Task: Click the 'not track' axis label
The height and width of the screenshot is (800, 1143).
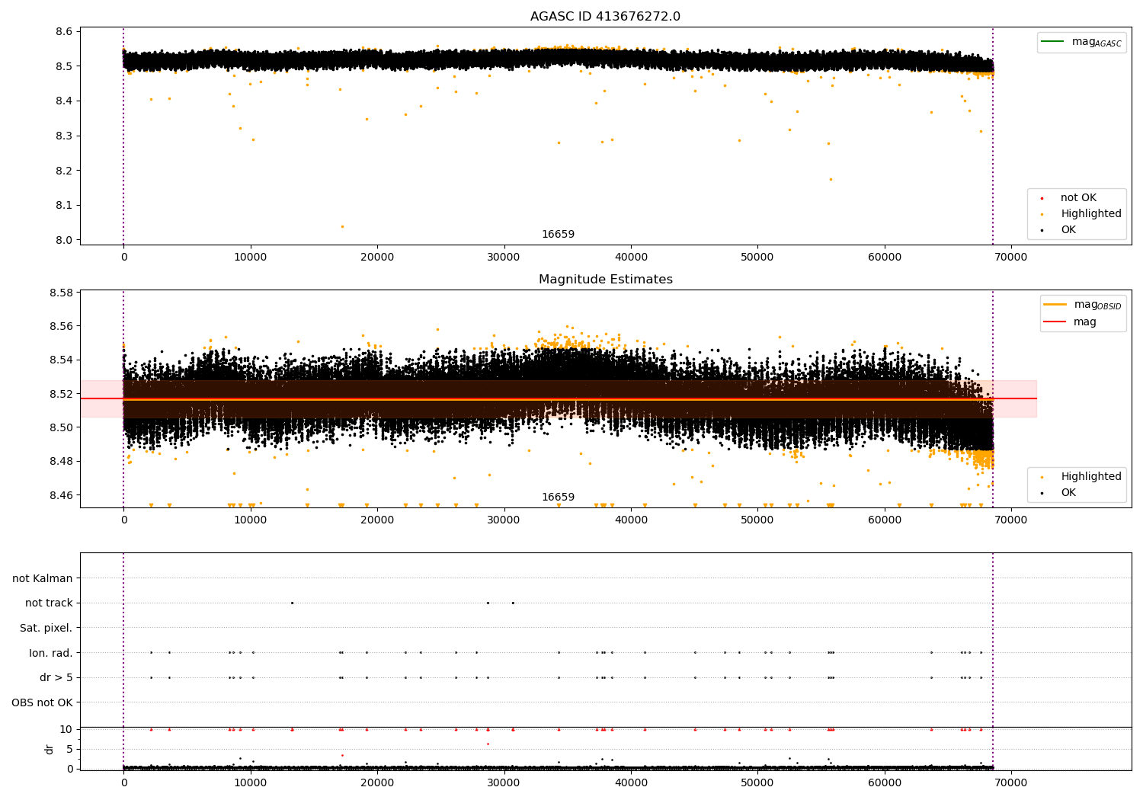Action: (49, 603)
